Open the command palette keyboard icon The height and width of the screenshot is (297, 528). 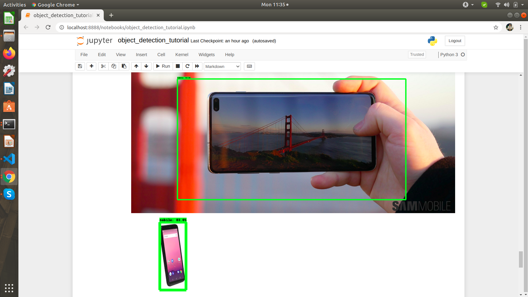[x=249, y=66]
